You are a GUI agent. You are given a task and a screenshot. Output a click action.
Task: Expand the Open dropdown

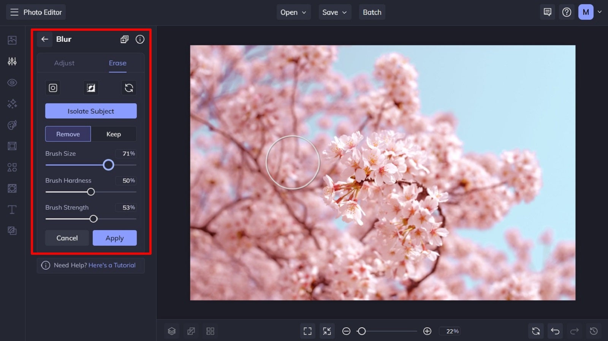[x=293, y=12]
